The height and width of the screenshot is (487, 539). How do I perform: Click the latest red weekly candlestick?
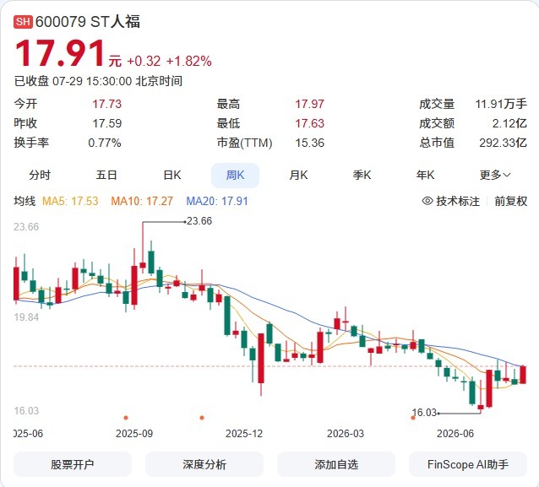tap(523, 375)
